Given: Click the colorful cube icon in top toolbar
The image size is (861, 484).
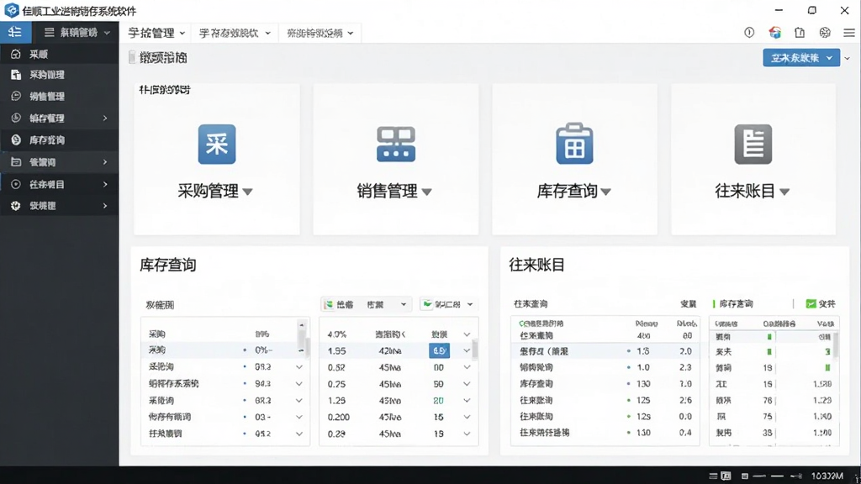Looking at the screenshot, I should click(774, 33).
